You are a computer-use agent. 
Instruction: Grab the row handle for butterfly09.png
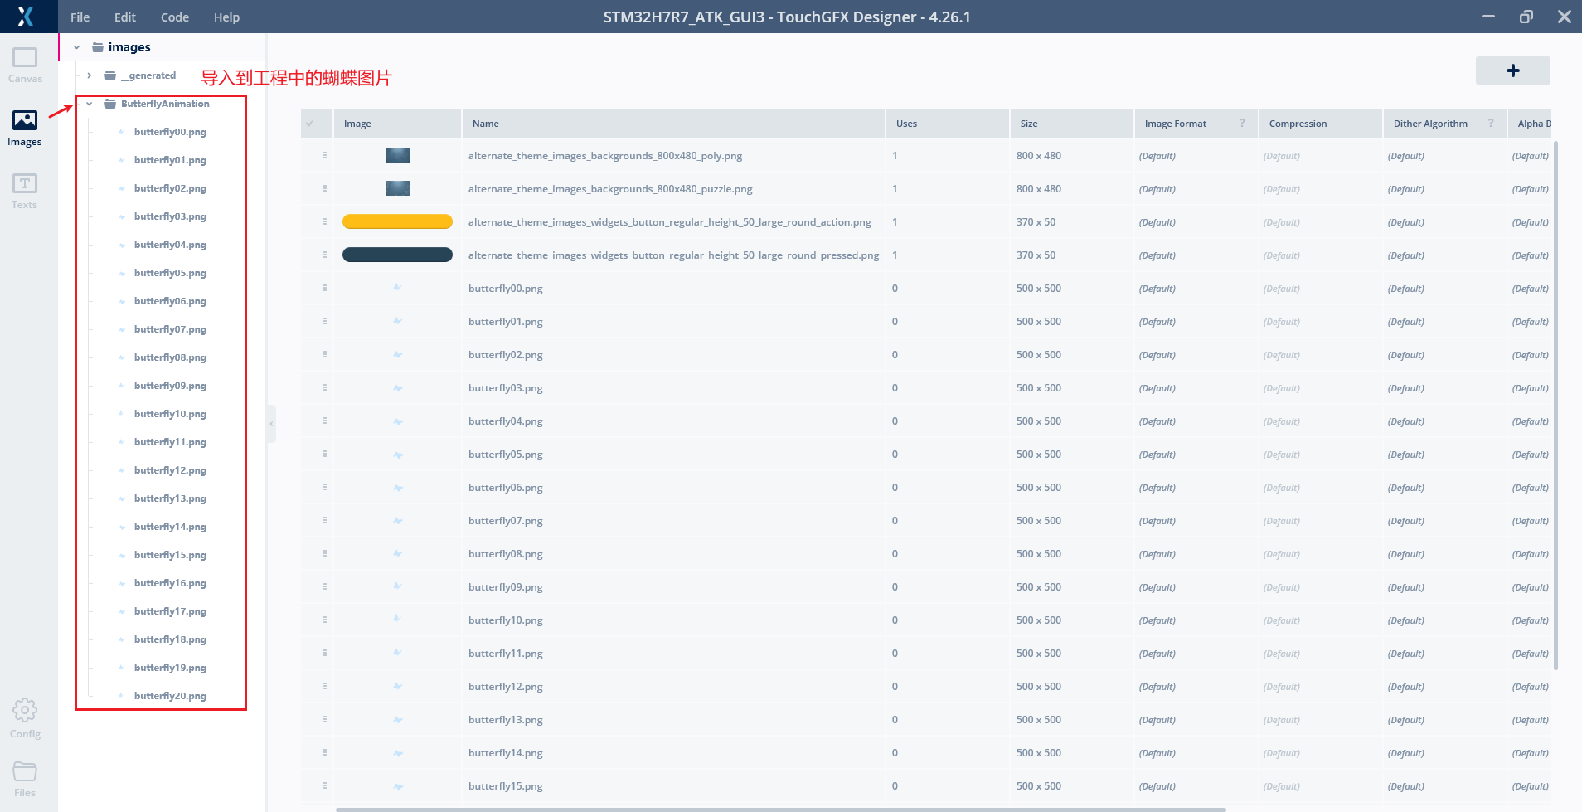[x=324, y=586]
